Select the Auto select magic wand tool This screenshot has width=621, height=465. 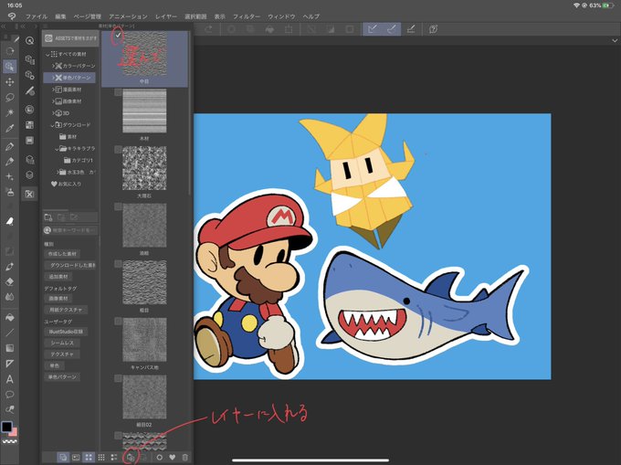pyautogui.click(x=10, y=113)
